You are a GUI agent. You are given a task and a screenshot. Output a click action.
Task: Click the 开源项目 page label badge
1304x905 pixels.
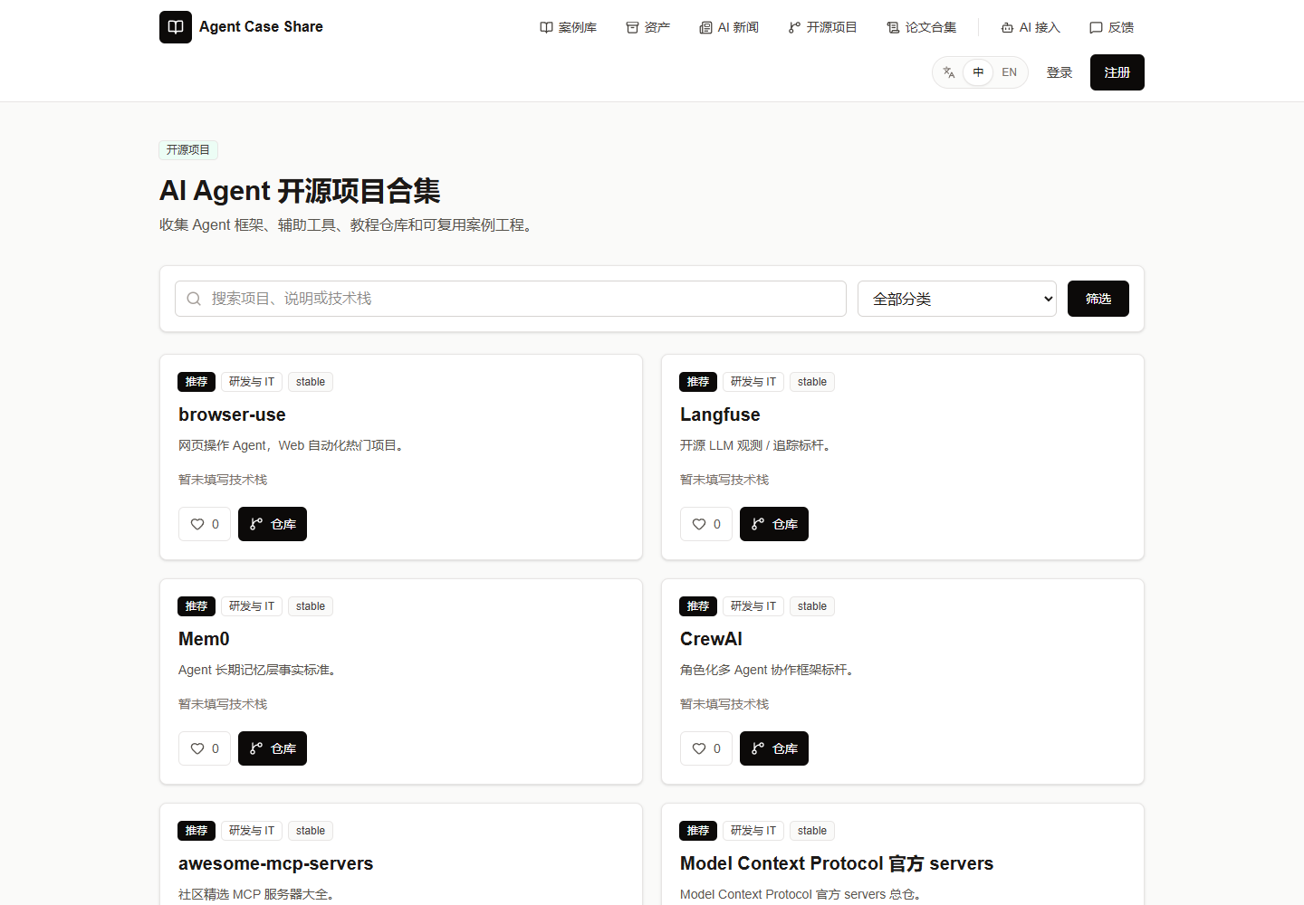[188, 150]
